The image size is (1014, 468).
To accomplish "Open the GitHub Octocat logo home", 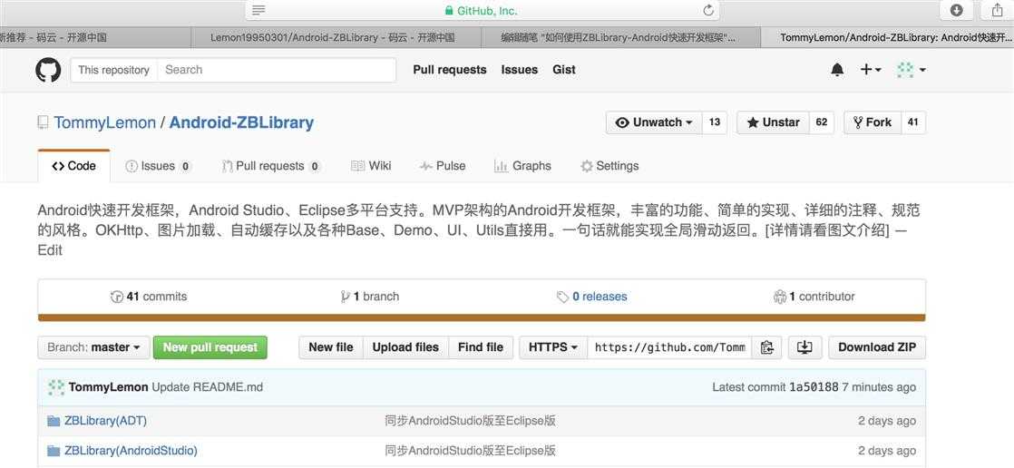I will [x=48, y=70].
